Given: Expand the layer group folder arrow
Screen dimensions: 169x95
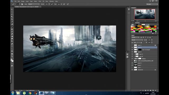Looking at the screenshot, I should point(134,59).
